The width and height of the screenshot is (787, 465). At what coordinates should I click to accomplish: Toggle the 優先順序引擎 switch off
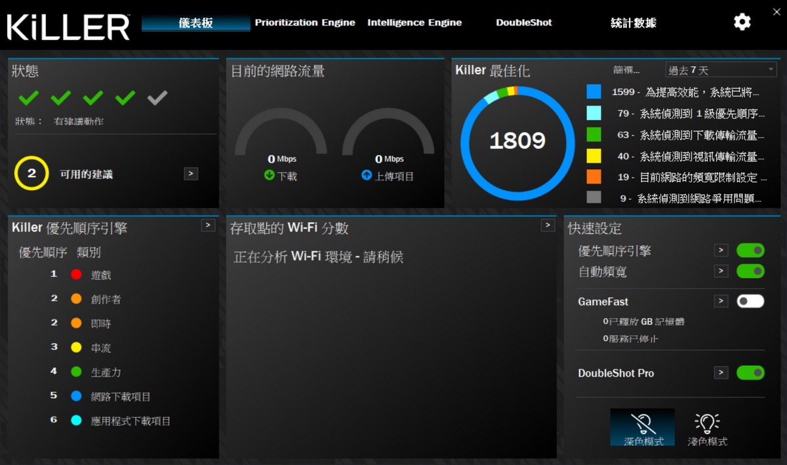tap(750, 251)
